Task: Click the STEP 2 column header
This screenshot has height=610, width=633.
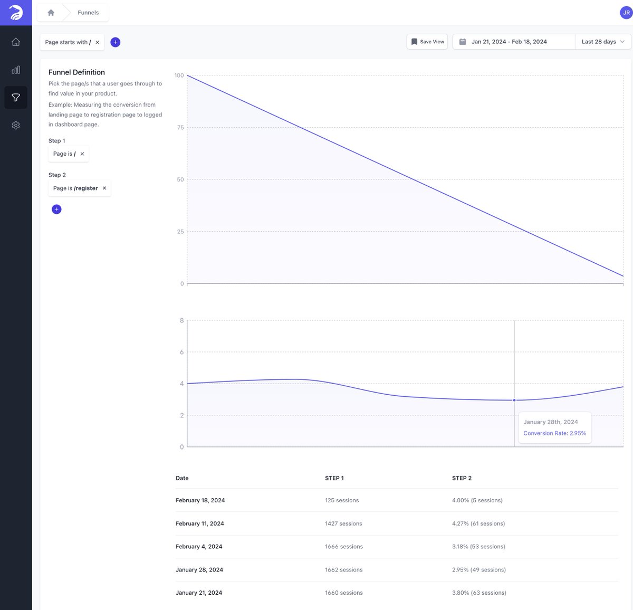Action: pos(462,478)
